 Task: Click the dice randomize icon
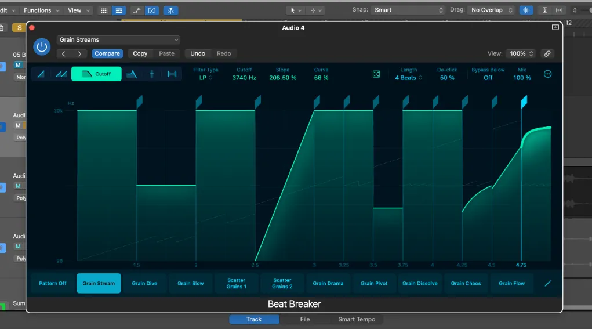pos(376,74)
